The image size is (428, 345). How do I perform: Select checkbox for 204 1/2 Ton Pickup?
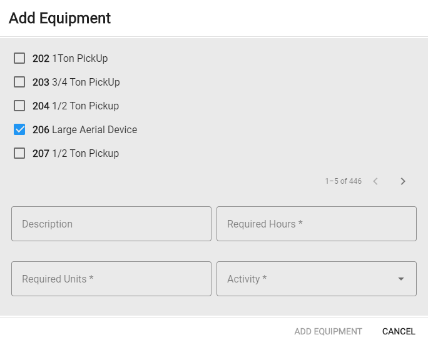(19, 106)
